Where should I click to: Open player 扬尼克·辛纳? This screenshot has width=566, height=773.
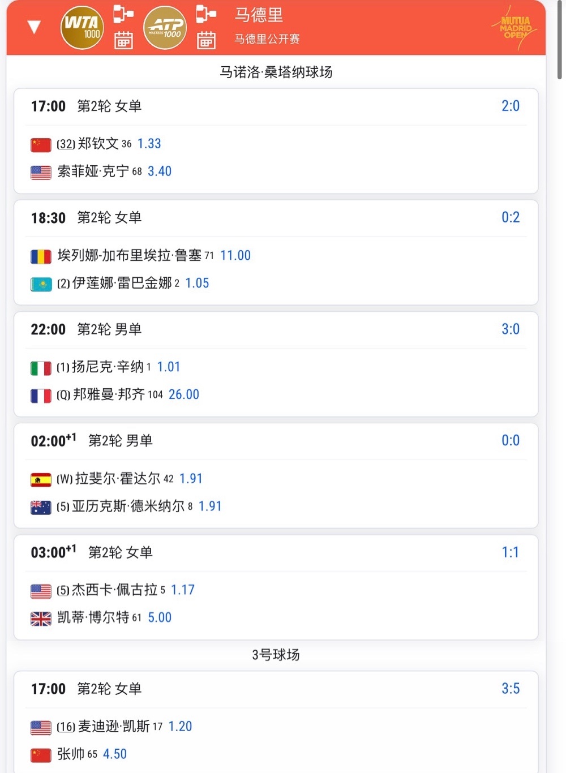(108, 367)
